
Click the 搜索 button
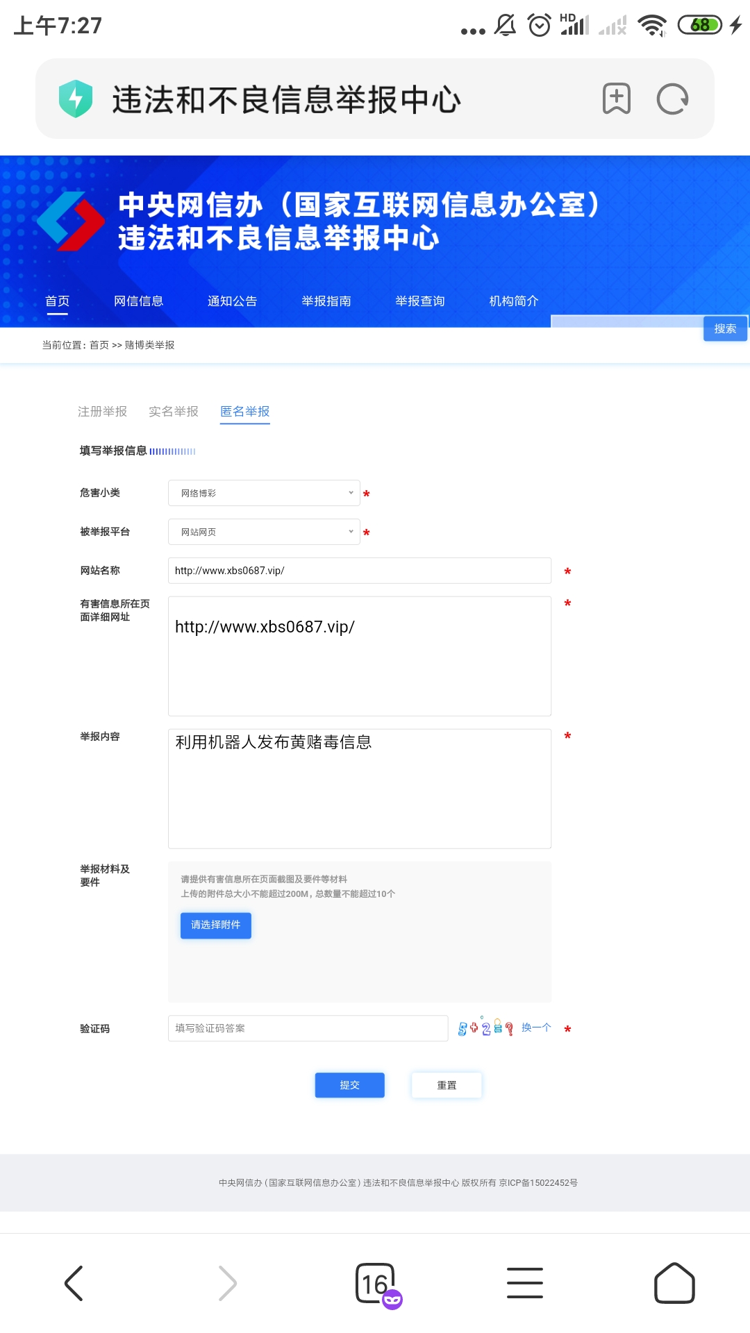tap(726, 328)
